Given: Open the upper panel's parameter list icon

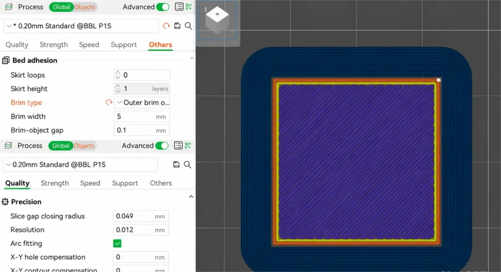Looking at the screenshot, I should (179, 7).
